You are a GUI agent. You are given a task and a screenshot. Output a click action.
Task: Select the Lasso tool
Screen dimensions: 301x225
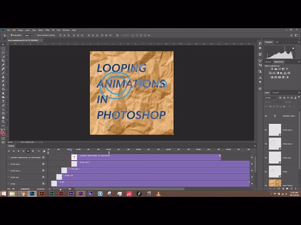pyautogui.click(x=3, y=52)
